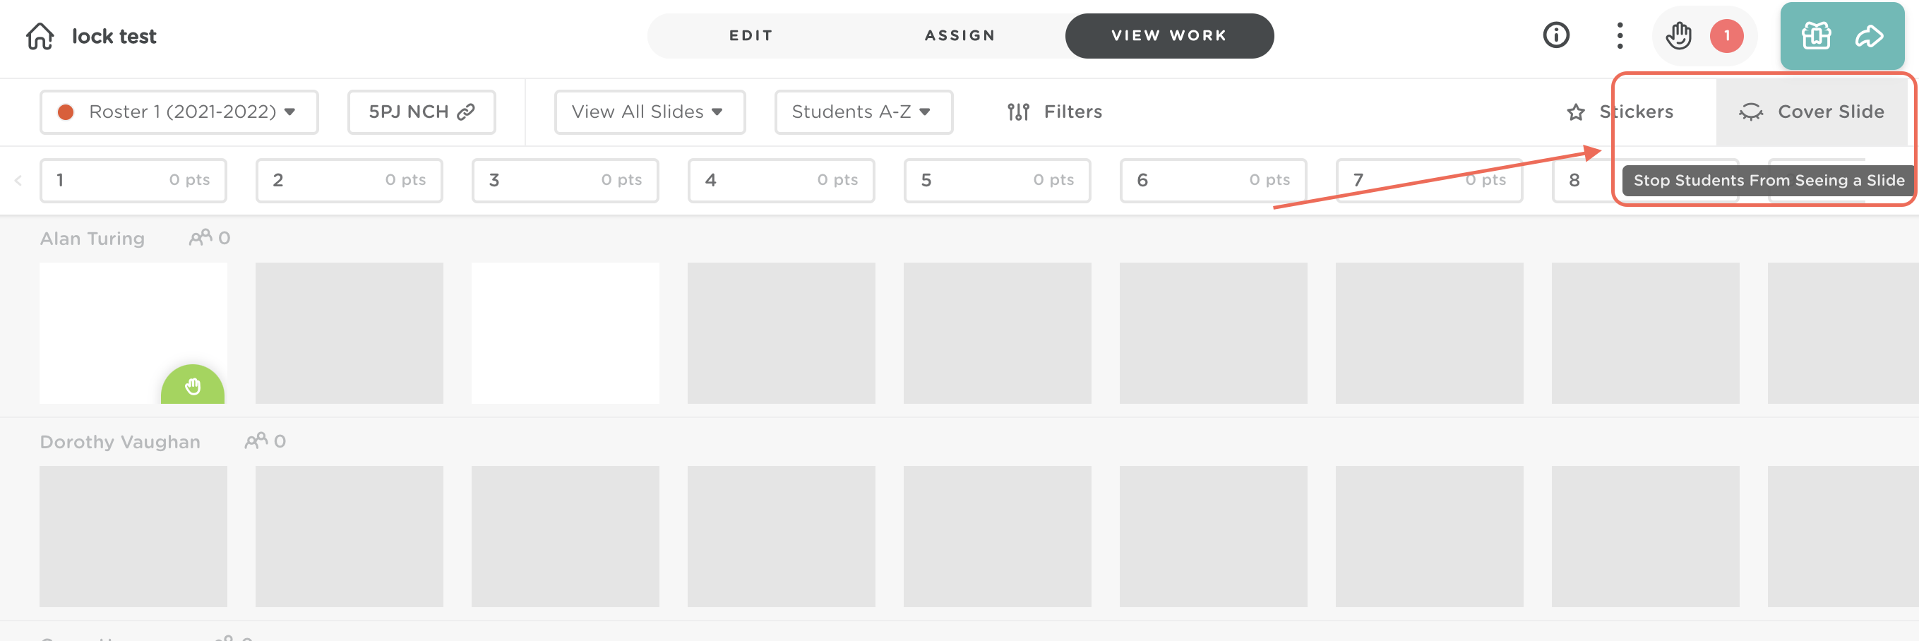Image resolution: width=1919 pixels, height=641 pixels.
Task: Open the info circle icon
Action: point(1555,35)
